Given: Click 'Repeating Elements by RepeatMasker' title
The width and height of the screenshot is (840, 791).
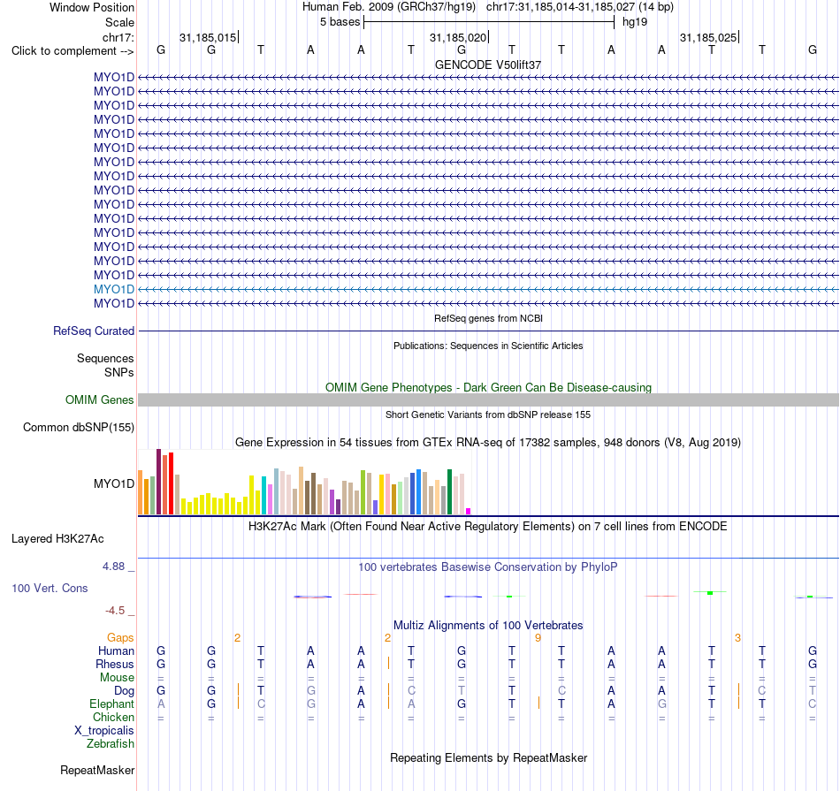Looking at the screenshot, I should coord(488,757).
